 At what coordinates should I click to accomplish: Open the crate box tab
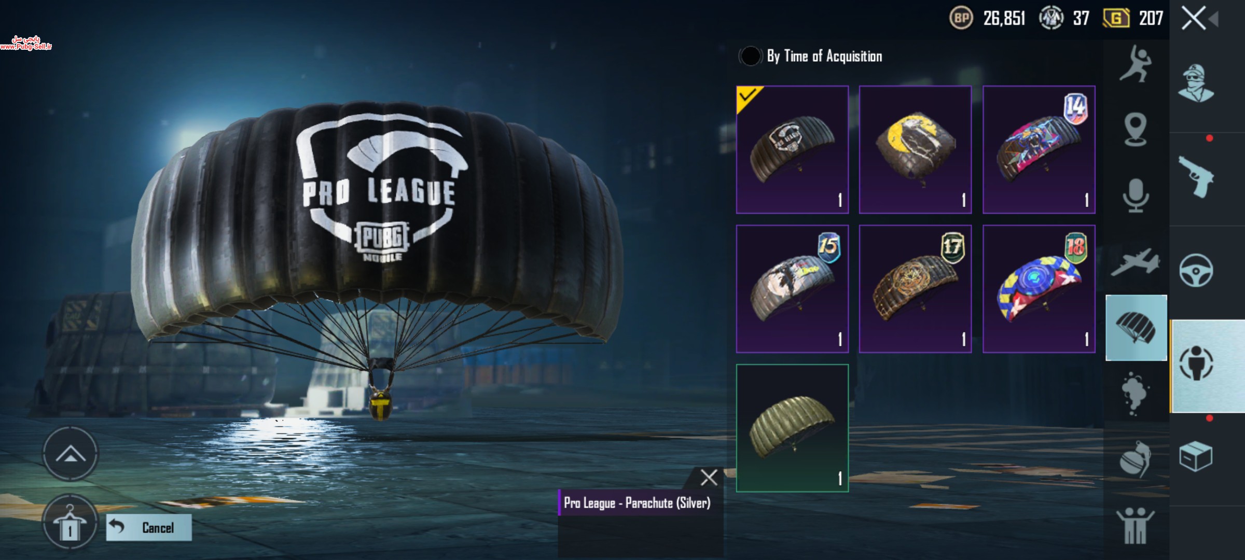pyautogui.click(x=1196, y=456)
